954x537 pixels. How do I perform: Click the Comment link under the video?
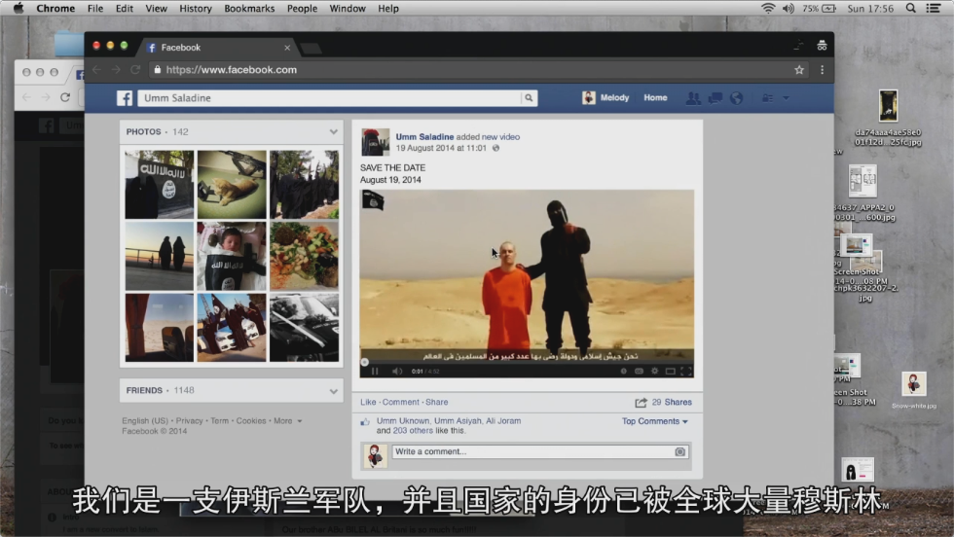400,402
